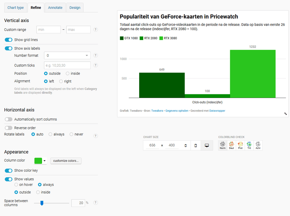The height and width of the screenshot is (216, 290).
Task: Click the Click-outs (indexcijfer) axis label
Action: pyautogui.click(x=207, y=102)
